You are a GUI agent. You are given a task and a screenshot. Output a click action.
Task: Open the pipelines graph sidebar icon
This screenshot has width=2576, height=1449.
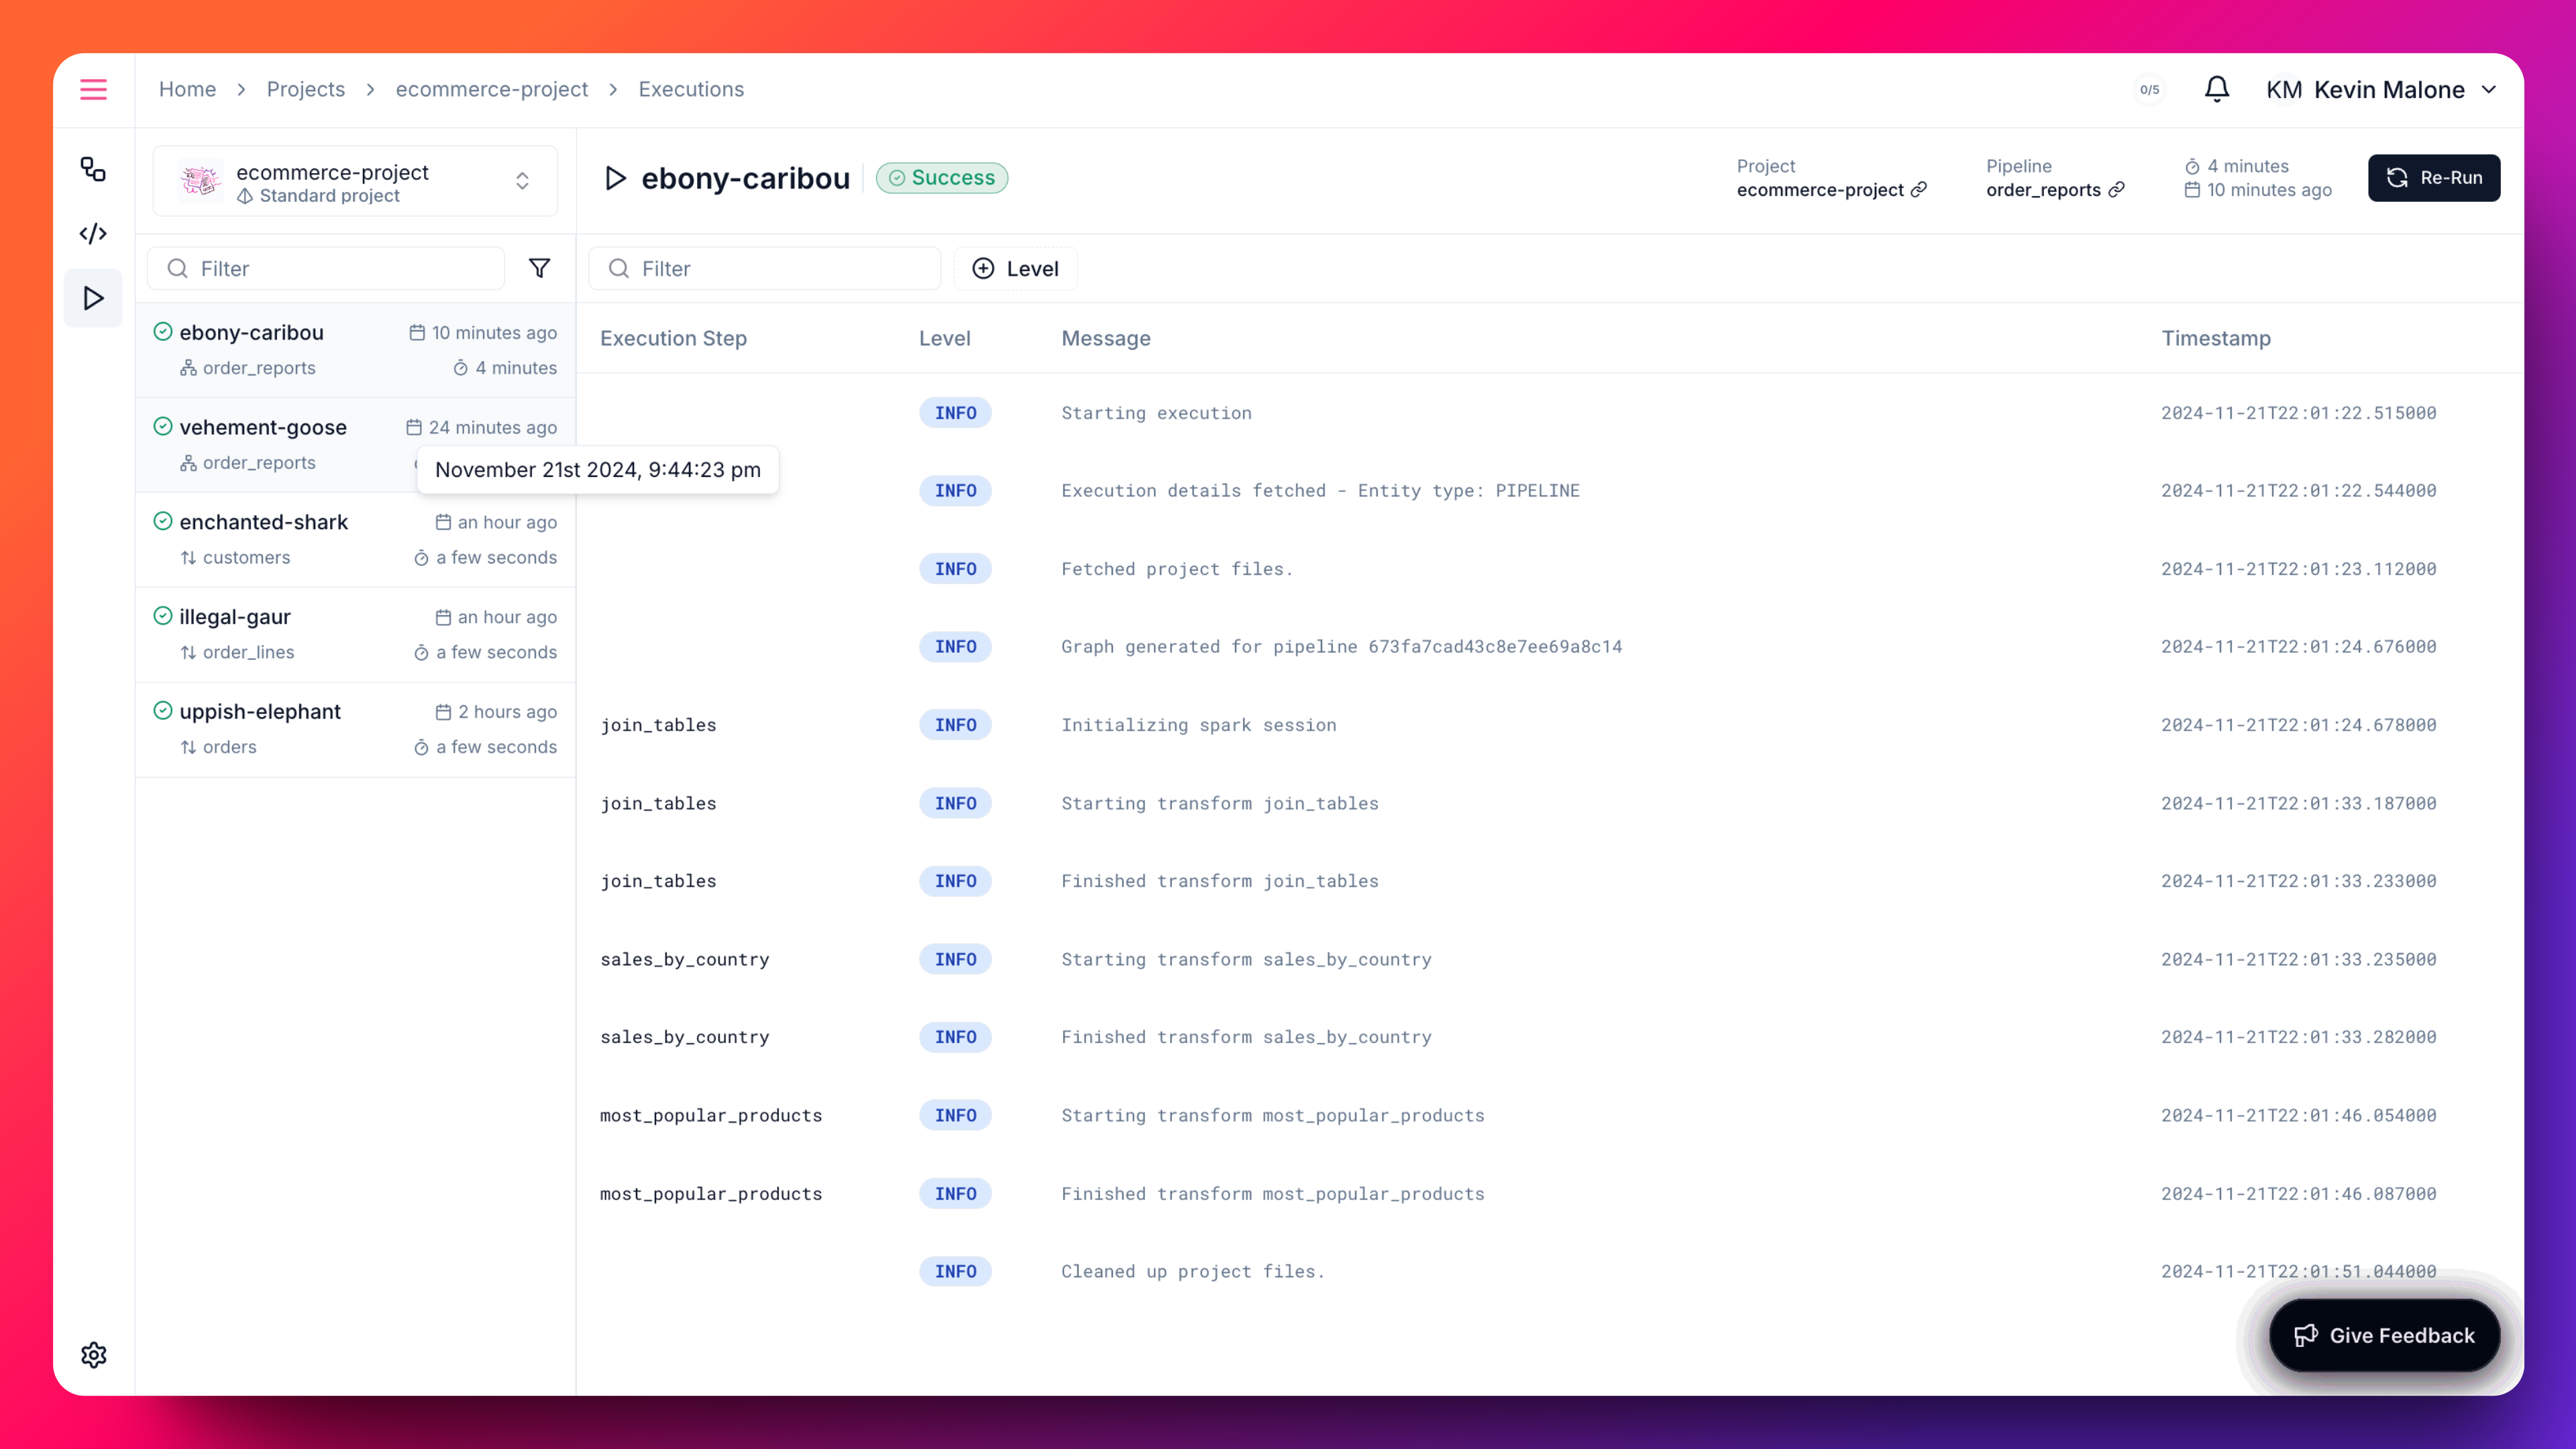click(x=93, y=169)
